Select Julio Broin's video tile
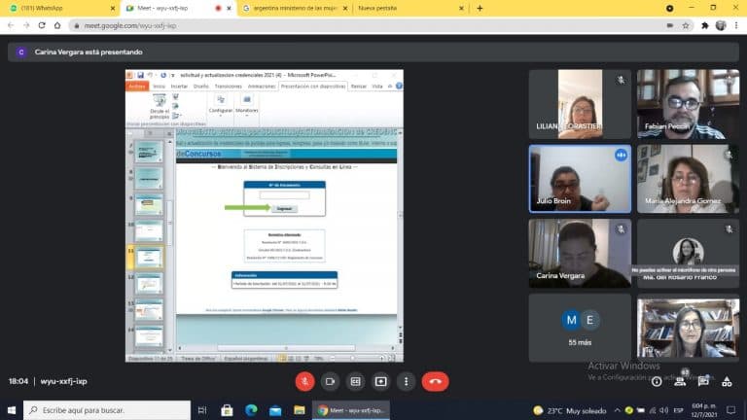Viewport: 747px width, 420px height. [580, 179]
